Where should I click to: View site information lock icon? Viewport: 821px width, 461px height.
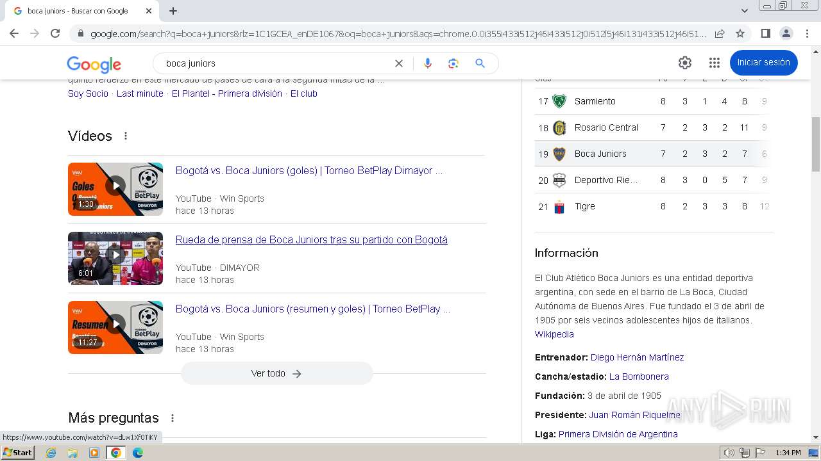(80, 33)
